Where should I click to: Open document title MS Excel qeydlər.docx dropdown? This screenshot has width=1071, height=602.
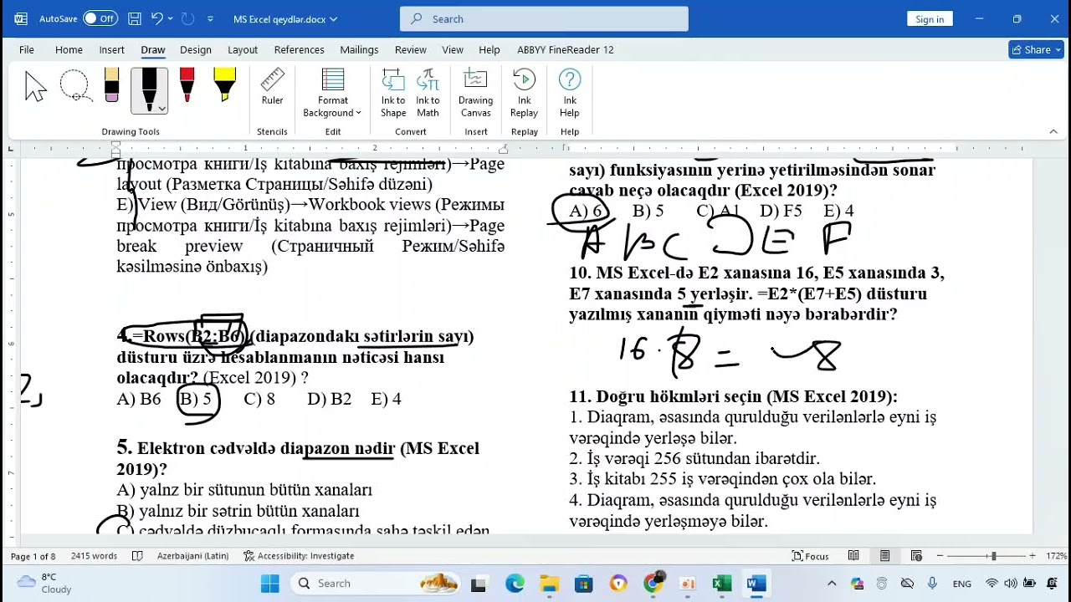(x=285, y=18)
